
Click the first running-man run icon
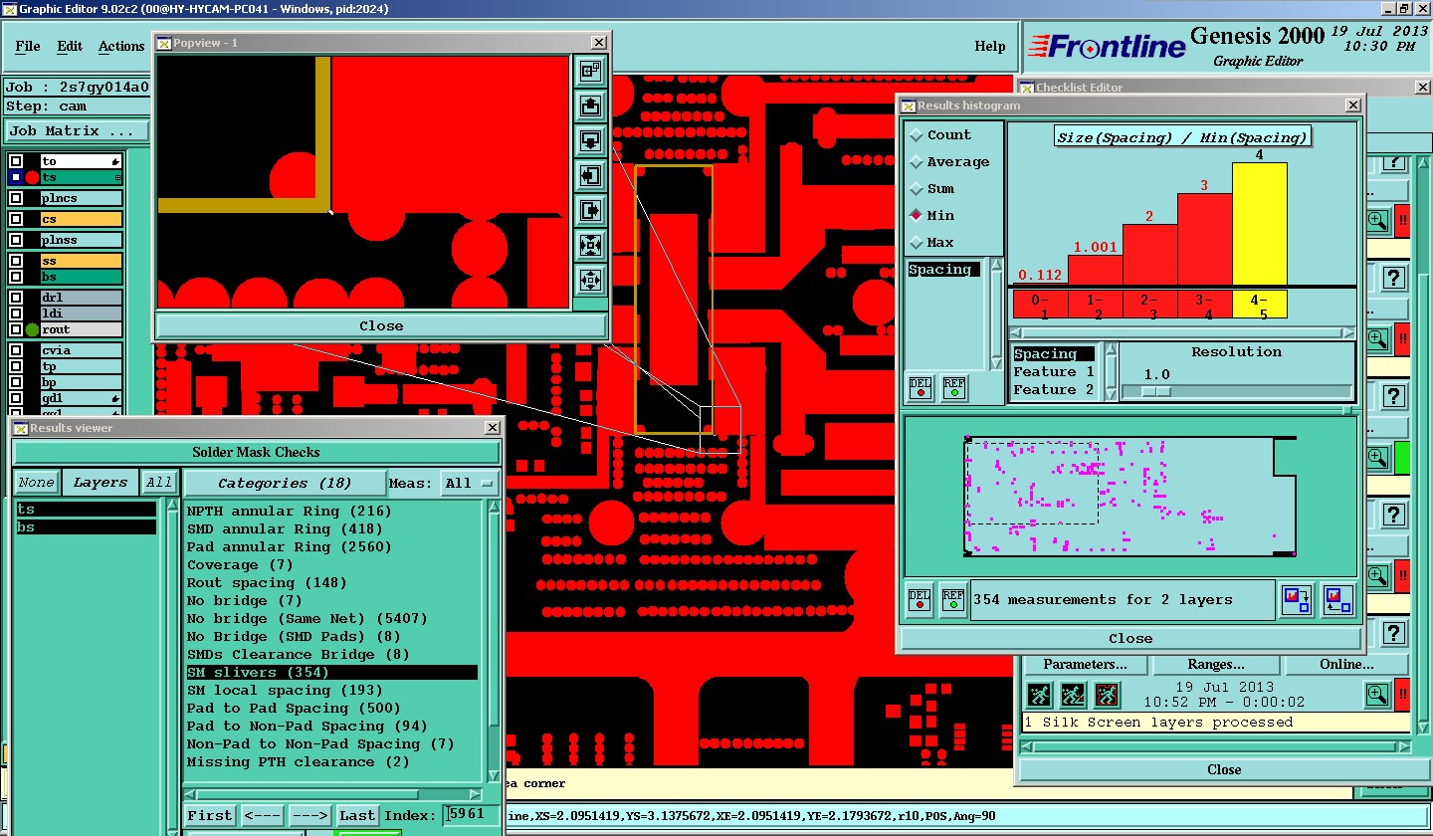click(1039, 695)
